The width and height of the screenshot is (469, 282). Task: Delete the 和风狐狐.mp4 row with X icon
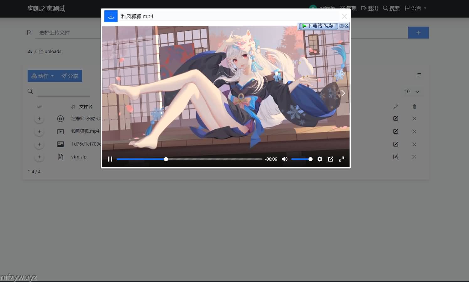coord(414,131)
